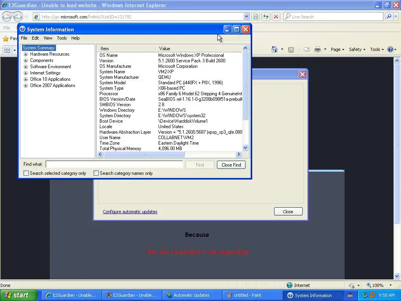Select System Summary in the tree
401x301 pixels.
click(x=39, y=48)
